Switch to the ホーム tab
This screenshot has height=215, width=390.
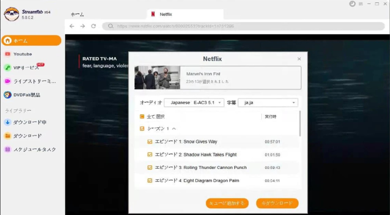tap(77, 14)
